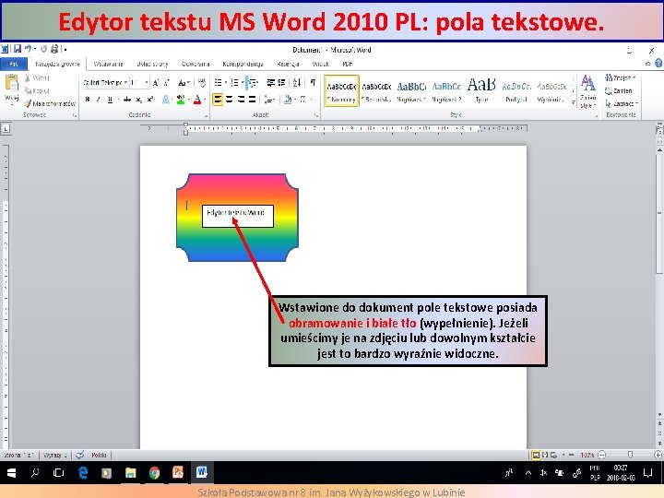Open the font name combo box
This screenshot has height=498, width=664.
click(x=105, y=83)
